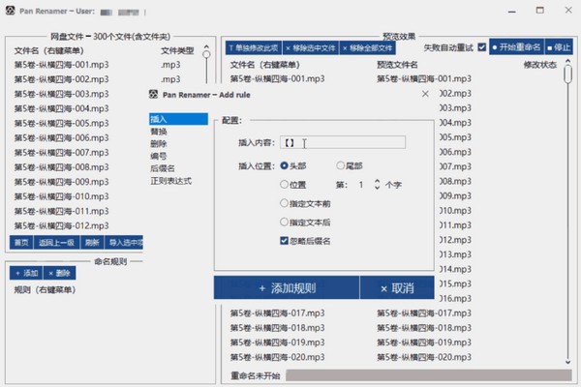The image size is (581, 387).
Task: Select 指定文本前 radio option
Action: click(x=284, y=202)
